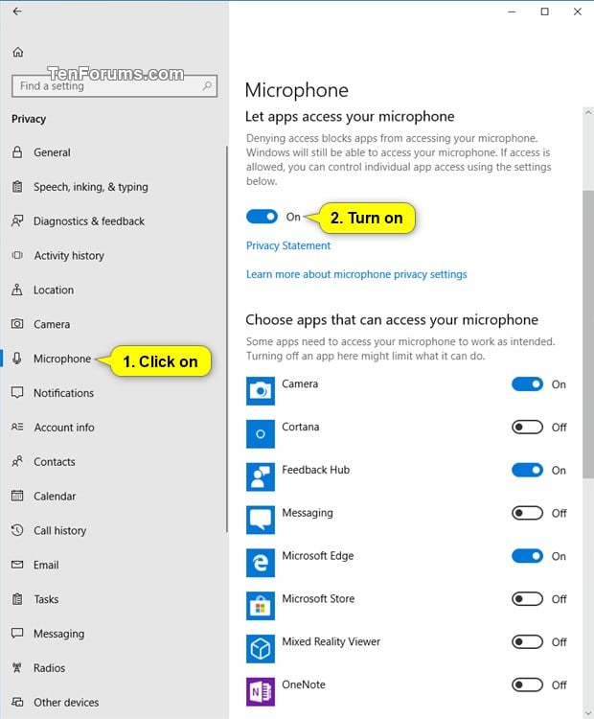Disable Feedback Hub microphone access
The image size is (594, 719).
(528, 470)
